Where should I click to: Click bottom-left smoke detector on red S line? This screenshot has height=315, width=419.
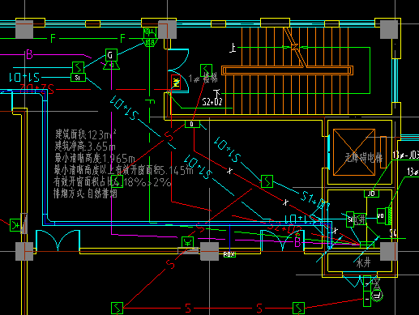(x=117, y=308)
